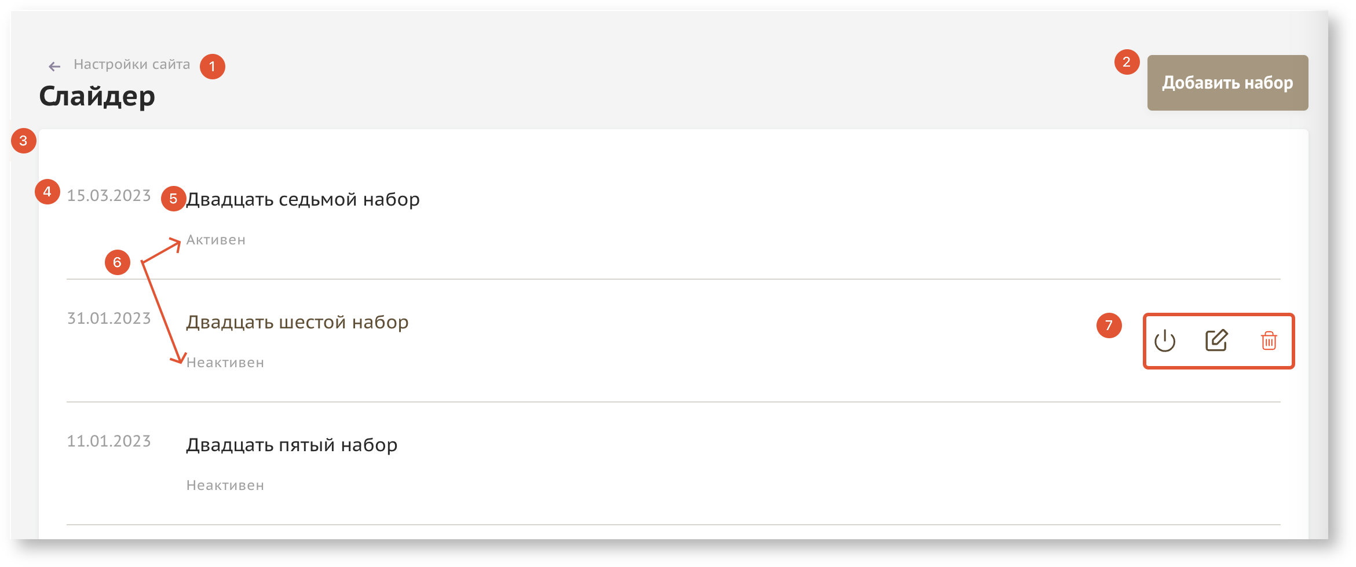The width and height of the screenshot is (1356, 567).
Task: Click the 'Слайдер' page heading
Action: tap(97, 96)
